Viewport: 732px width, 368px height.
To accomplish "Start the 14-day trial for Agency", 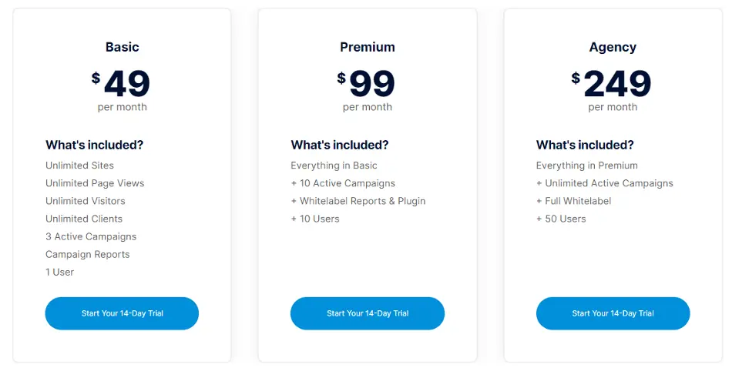I will click(613, 313).
